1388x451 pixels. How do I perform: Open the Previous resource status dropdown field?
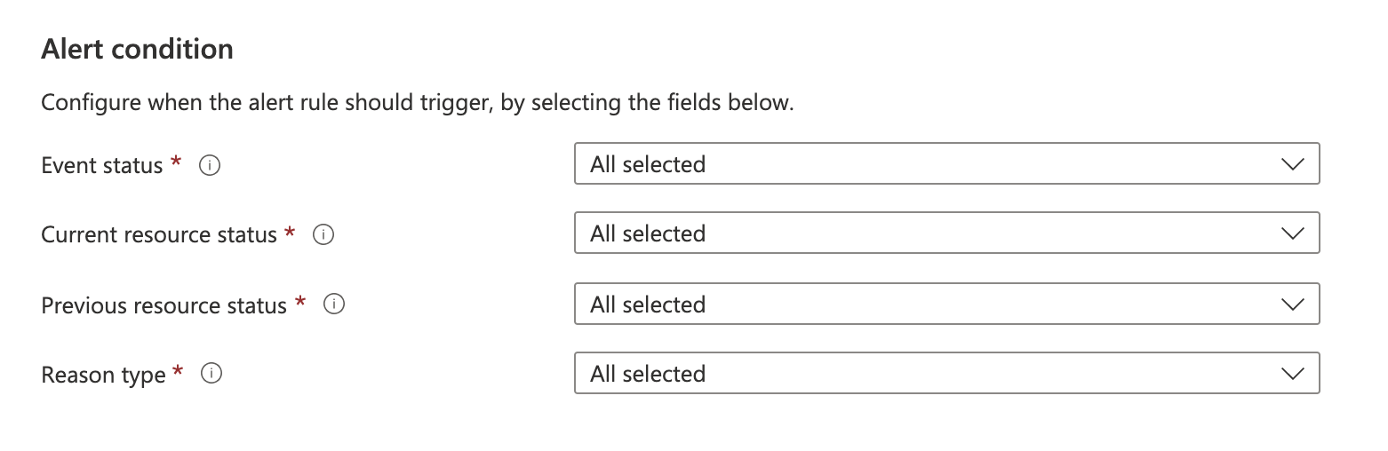(945, 305)
